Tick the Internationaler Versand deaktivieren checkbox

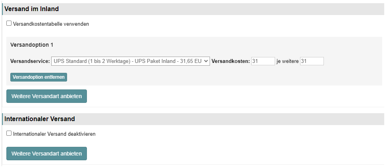(9, 133)
